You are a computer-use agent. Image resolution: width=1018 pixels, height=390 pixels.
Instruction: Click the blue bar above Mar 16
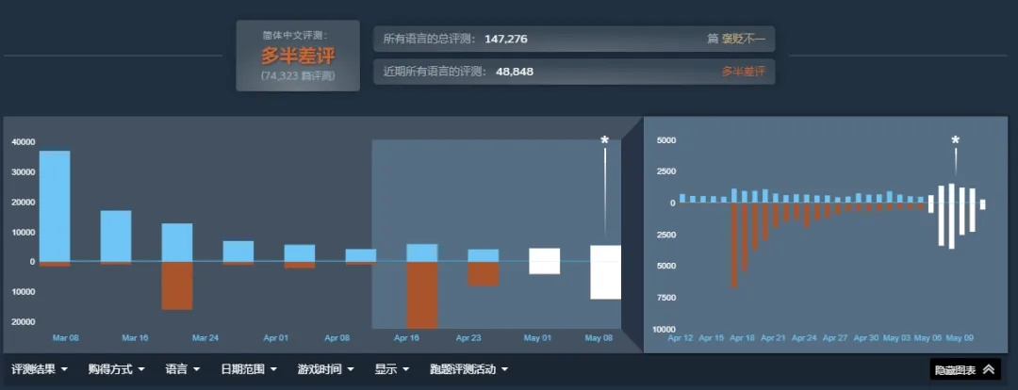pyautogui.click(x=116, y=236)
